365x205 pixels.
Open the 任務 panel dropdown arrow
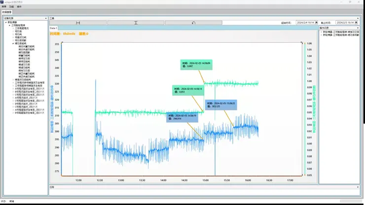point(358,187)
